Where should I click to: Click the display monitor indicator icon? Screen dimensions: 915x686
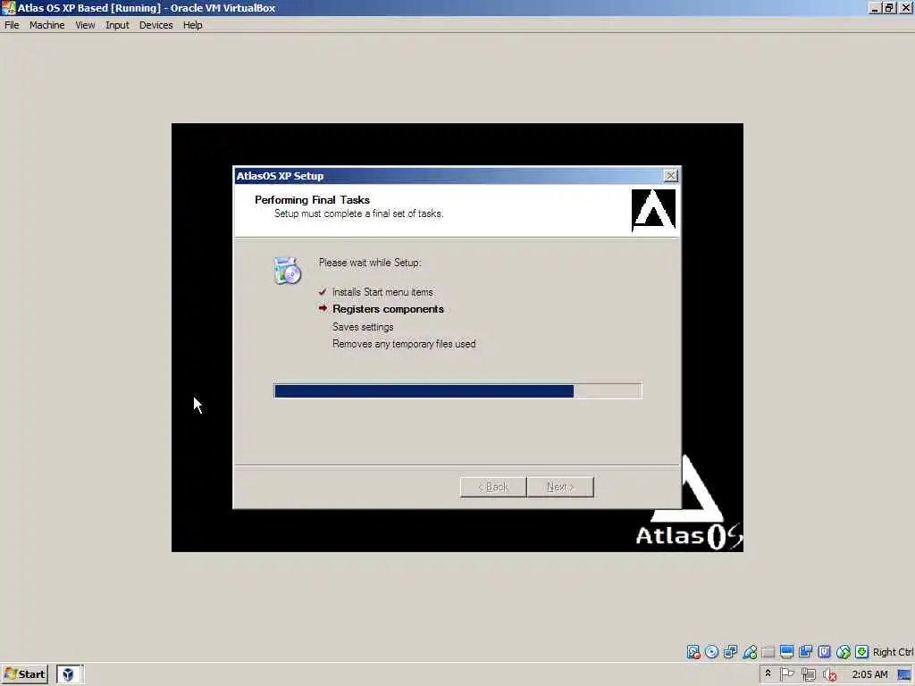786,651
